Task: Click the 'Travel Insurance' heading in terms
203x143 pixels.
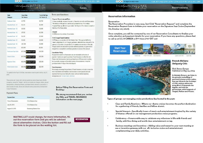Action: 57,67
